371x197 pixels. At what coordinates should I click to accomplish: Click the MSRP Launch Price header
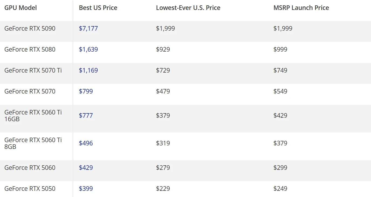301,8
